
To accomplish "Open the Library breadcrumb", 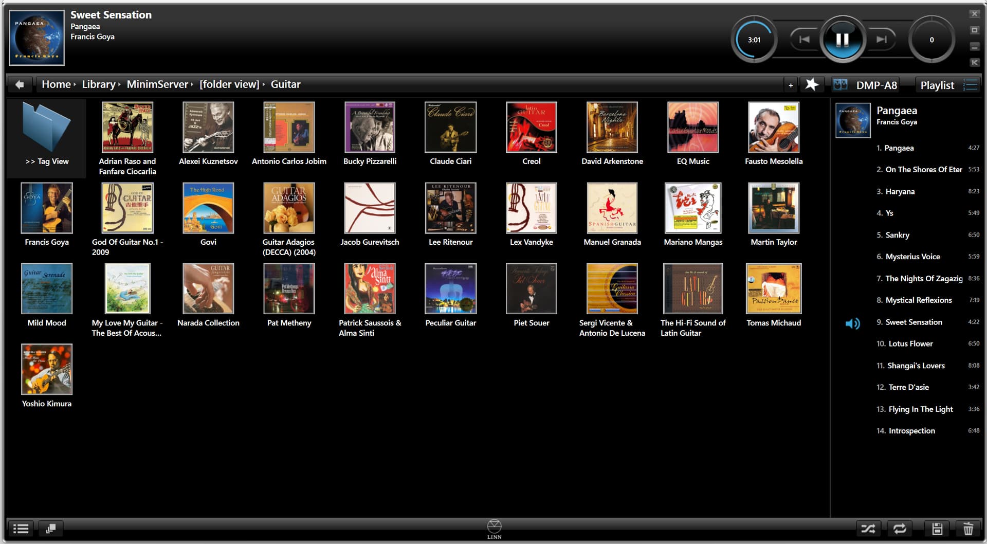I will [x=99, y=84].
